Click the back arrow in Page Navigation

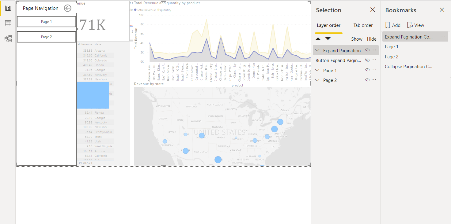click(67, 8)
